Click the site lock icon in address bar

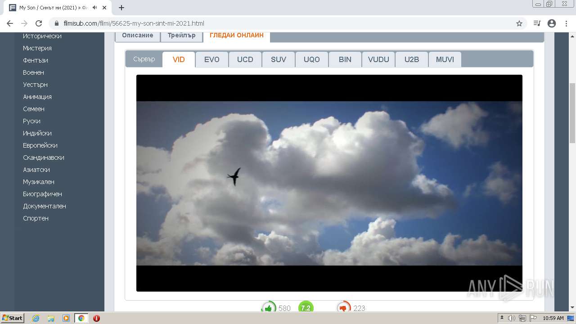[57, 23]
